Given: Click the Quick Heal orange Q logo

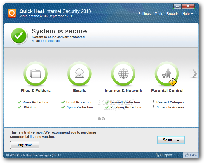Looking at the screenshot, I should pos(12,13).
